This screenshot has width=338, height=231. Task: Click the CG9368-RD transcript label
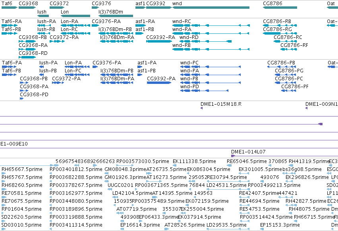click(33, 53)
